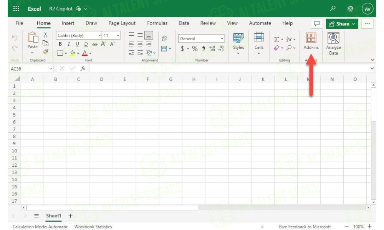Open the AV account avatar
This screenshot has width=384, height=230.
coord(367,9)
